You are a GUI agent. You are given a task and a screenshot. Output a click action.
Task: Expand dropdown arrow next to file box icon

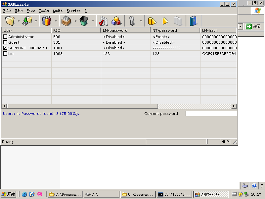pyautogui.click(x=75, y=21)
